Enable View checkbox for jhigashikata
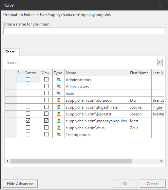 [x=46, y=107]
